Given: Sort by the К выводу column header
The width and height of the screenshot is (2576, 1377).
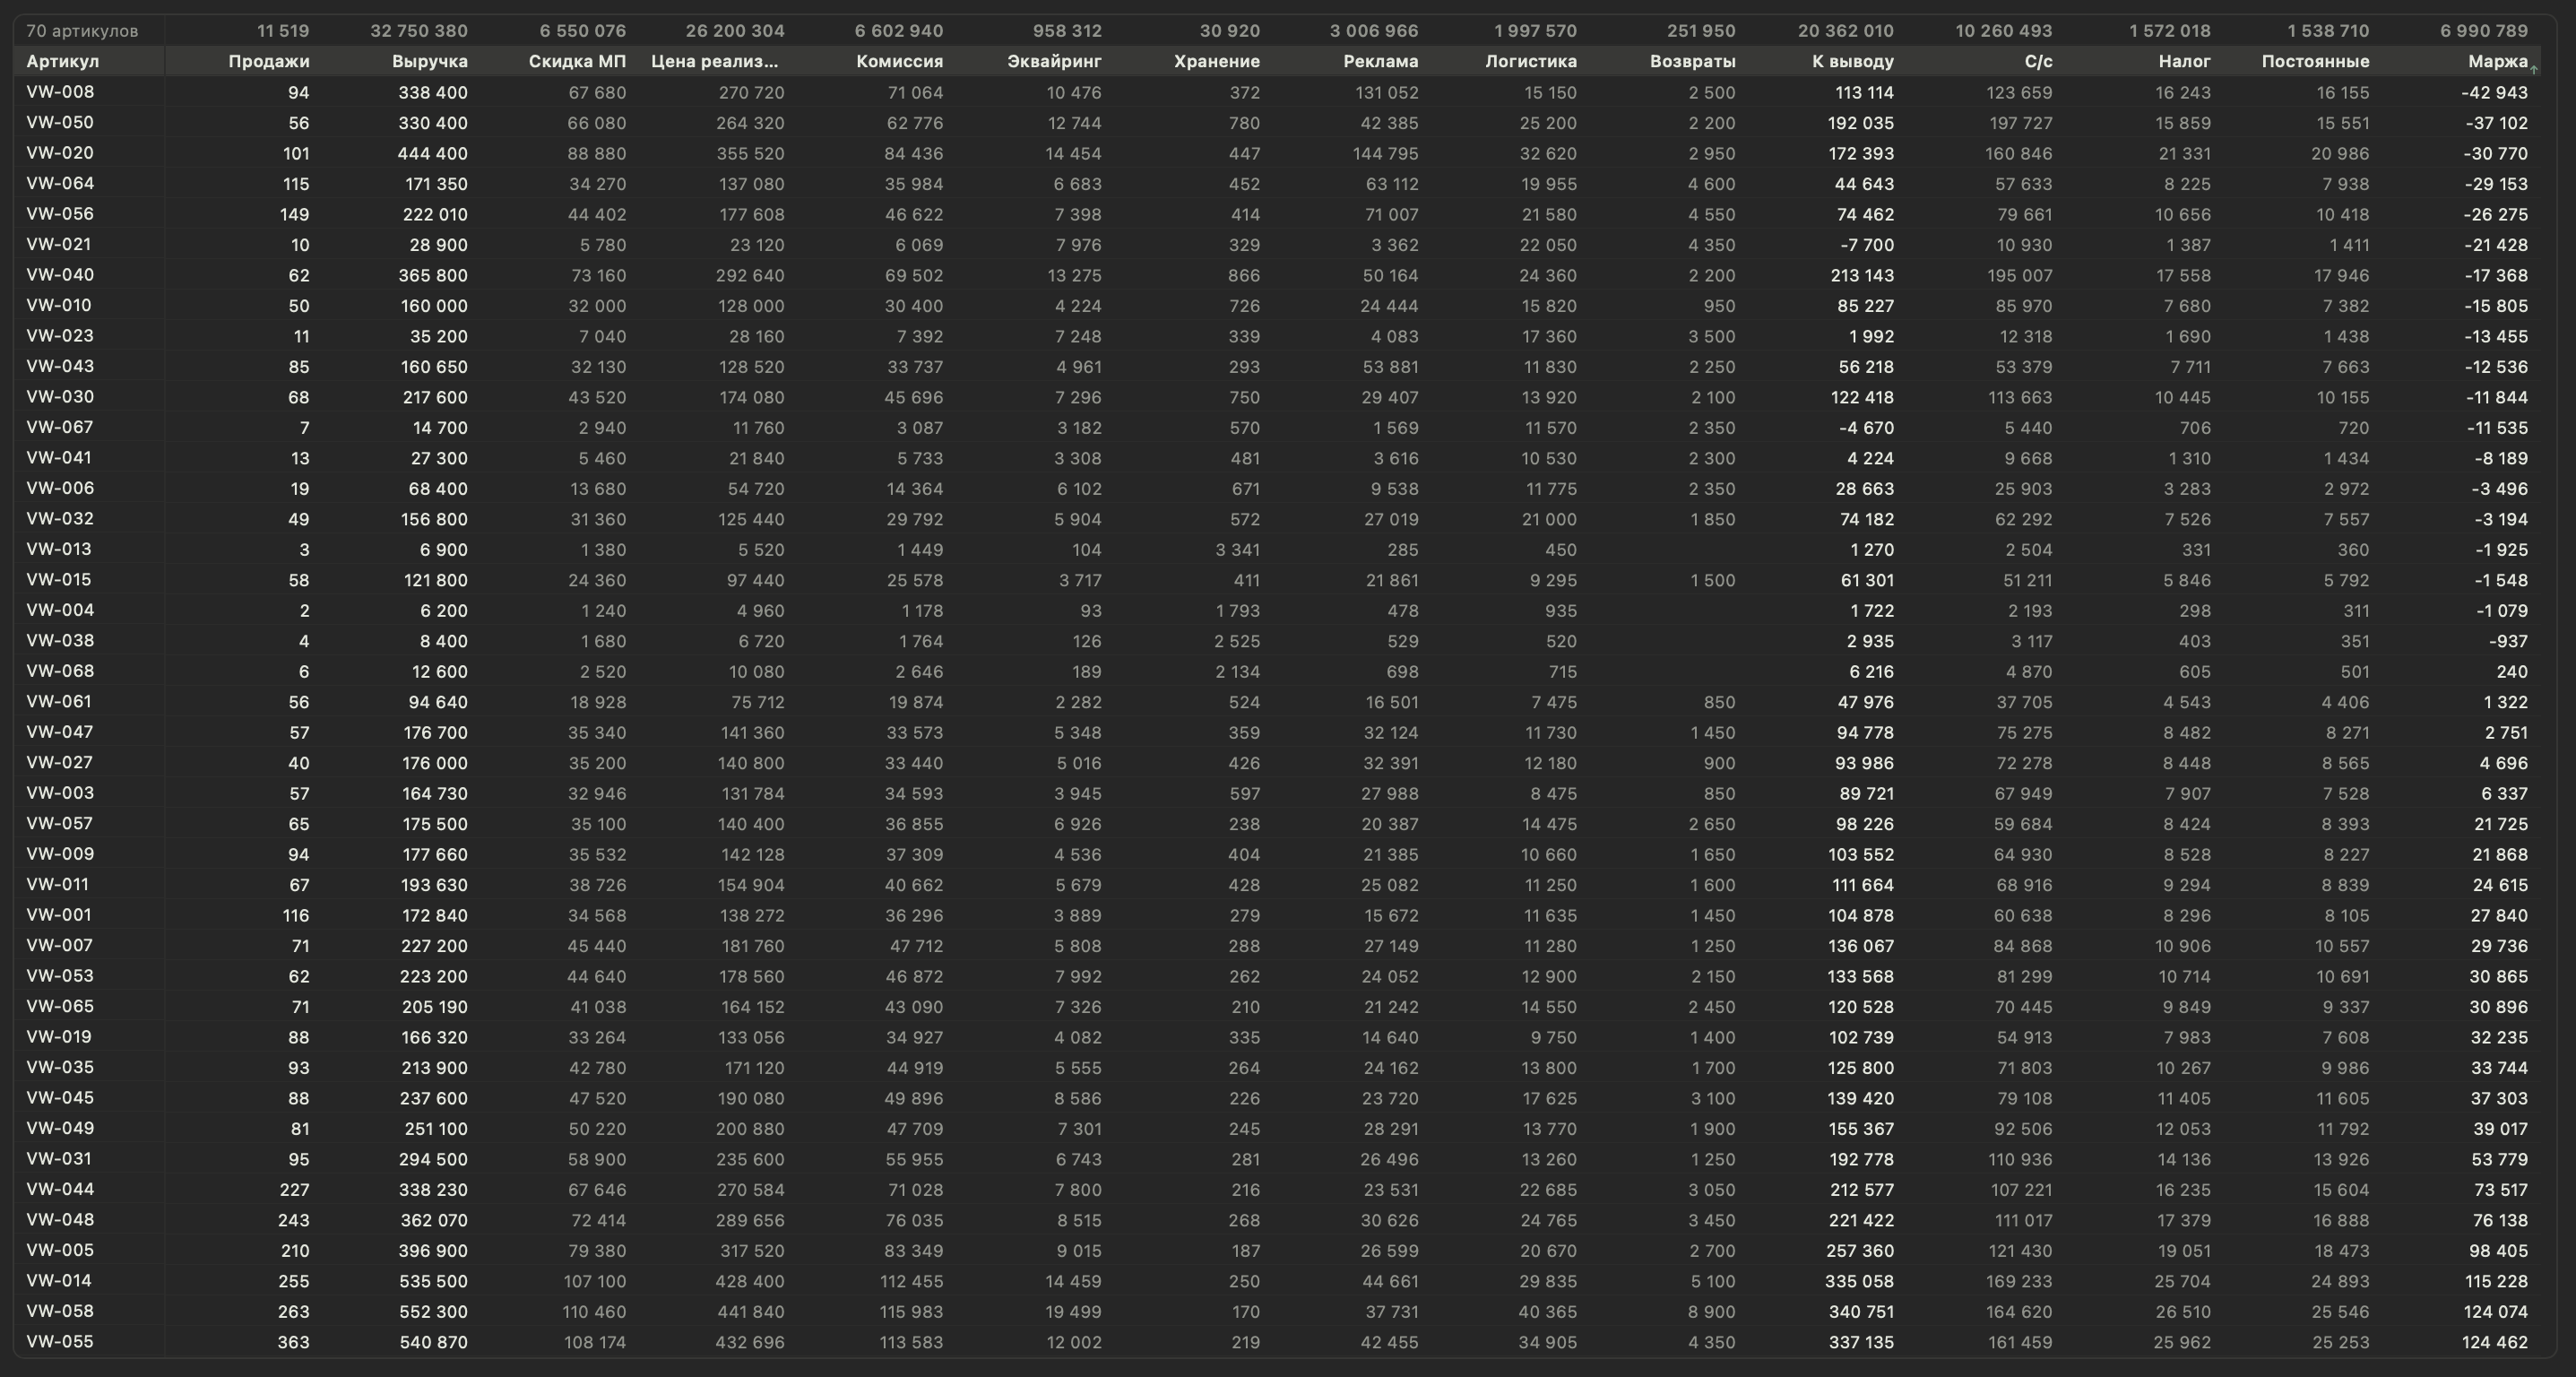Looking at the screenshot, I should (x=1852, y=61).
